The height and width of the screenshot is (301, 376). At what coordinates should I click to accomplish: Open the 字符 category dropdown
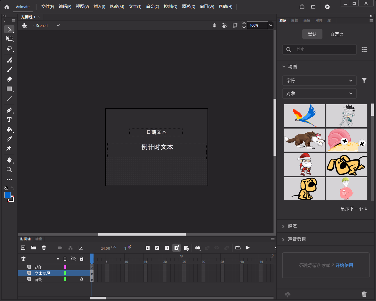tap(319, 81)
